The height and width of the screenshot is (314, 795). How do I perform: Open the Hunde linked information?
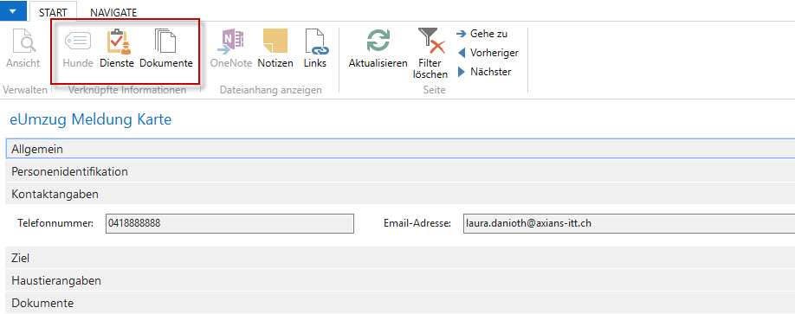(x=78, y=48)
